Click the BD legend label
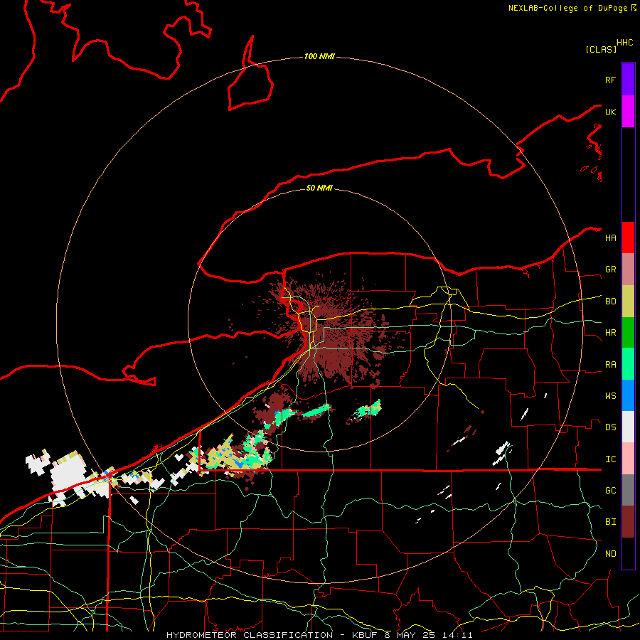Viewport: 640px width, 640px height. click(610, 302)
